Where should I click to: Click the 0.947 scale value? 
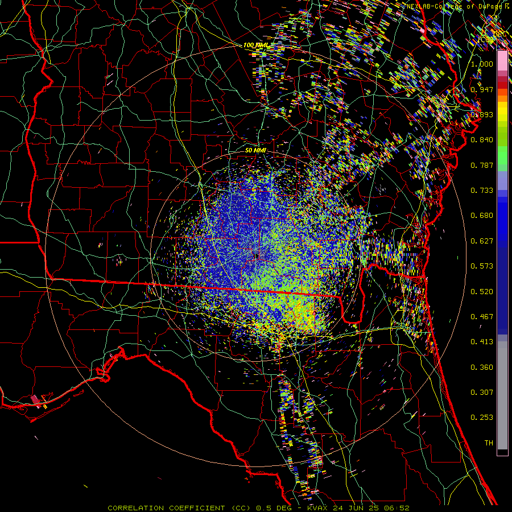482,89
